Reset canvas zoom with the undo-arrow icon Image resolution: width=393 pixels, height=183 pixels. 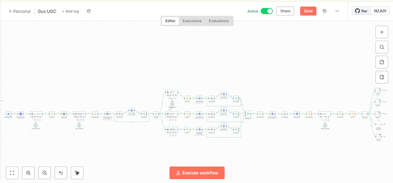(61, 173)
